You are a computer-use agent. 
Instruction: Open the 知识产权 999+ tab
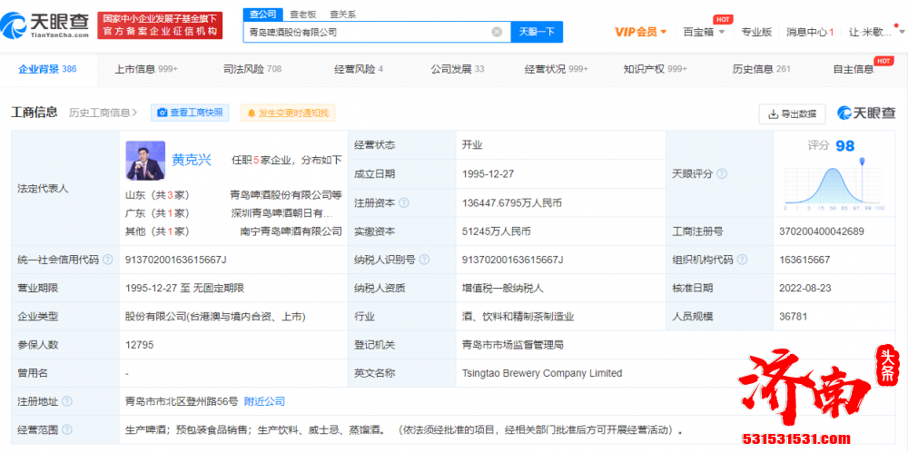pos(656,69)
